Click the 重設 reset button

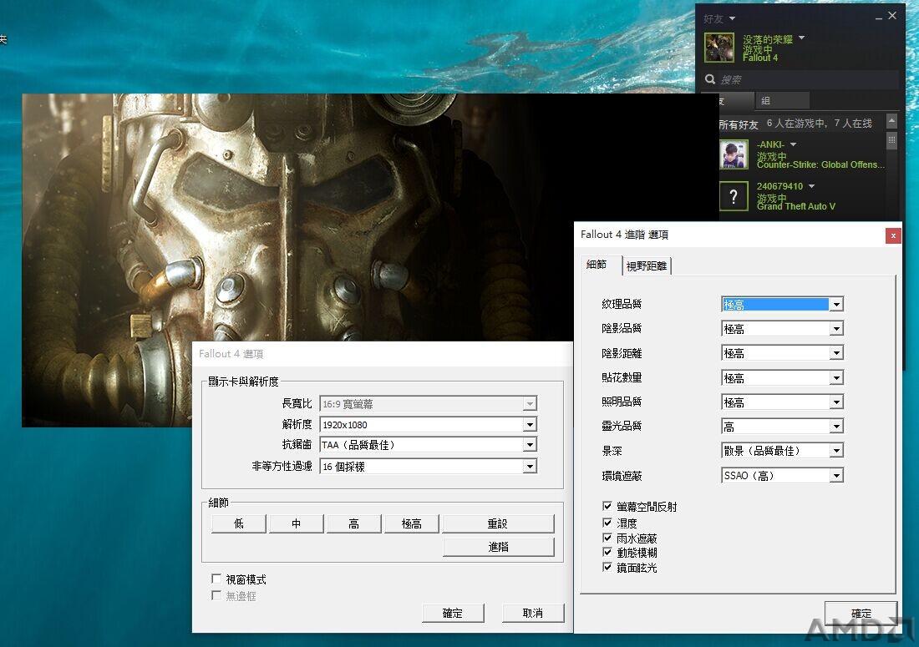tap(498, 523)
